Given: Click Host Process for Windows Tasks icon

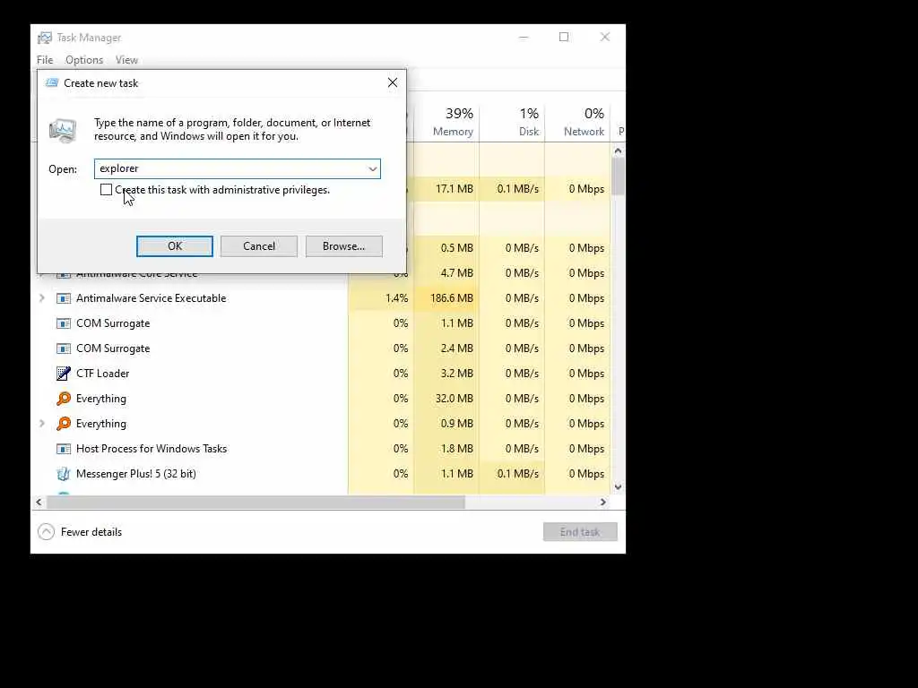Looking at the screenshot, I should [x=64, y=449].
